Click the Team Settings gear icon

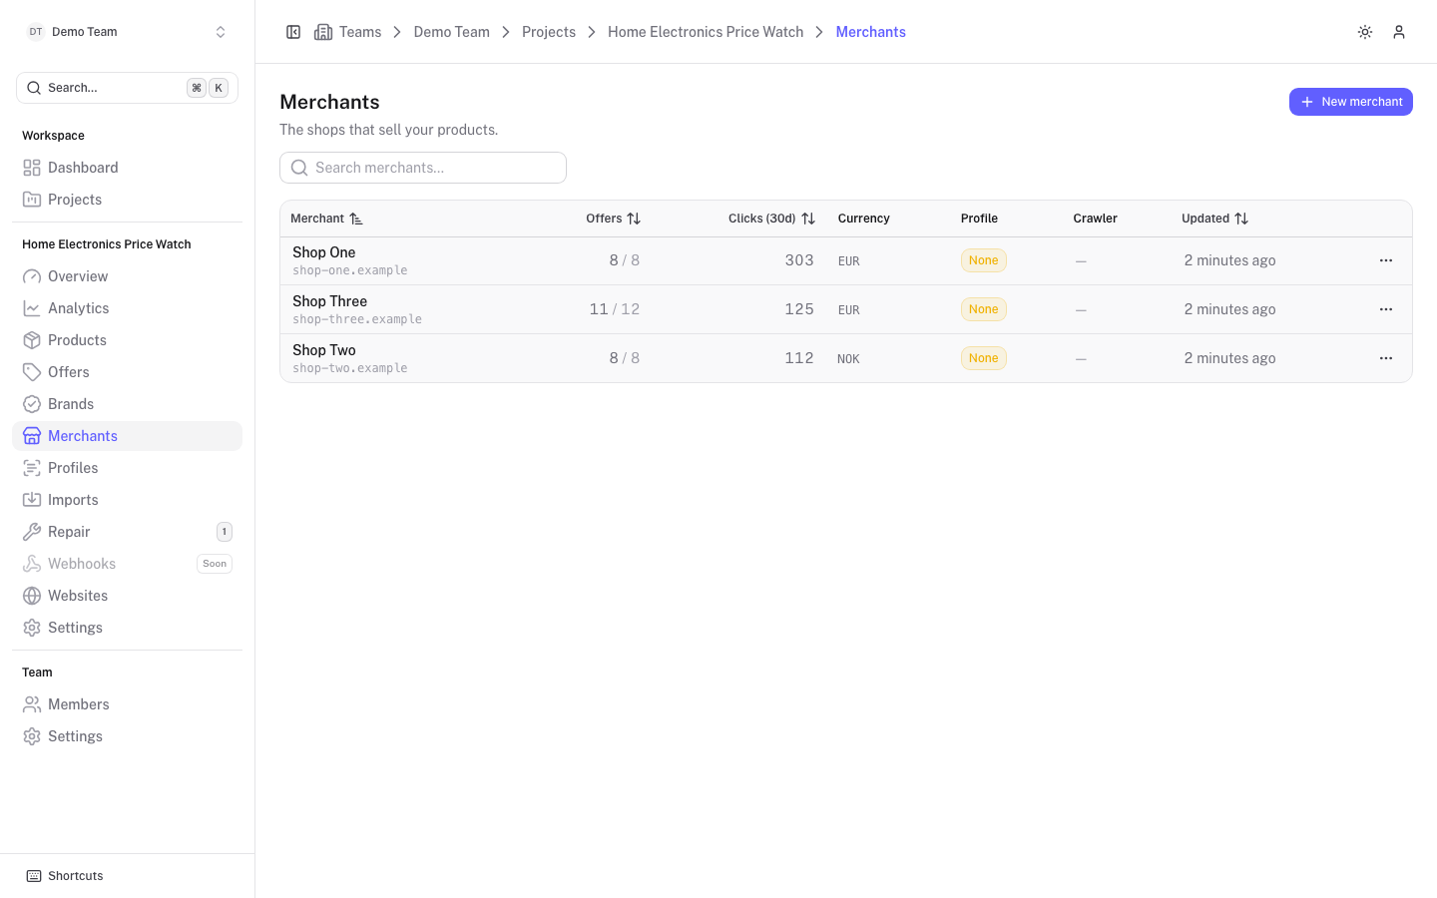click(x=32, y=736)
